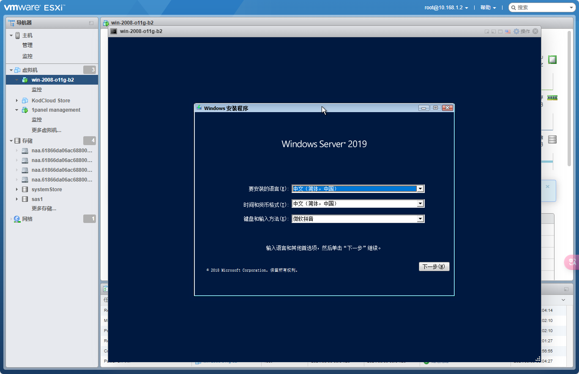Click the VM tab icon beside win-2008-o11g-b2

[106, 23]
